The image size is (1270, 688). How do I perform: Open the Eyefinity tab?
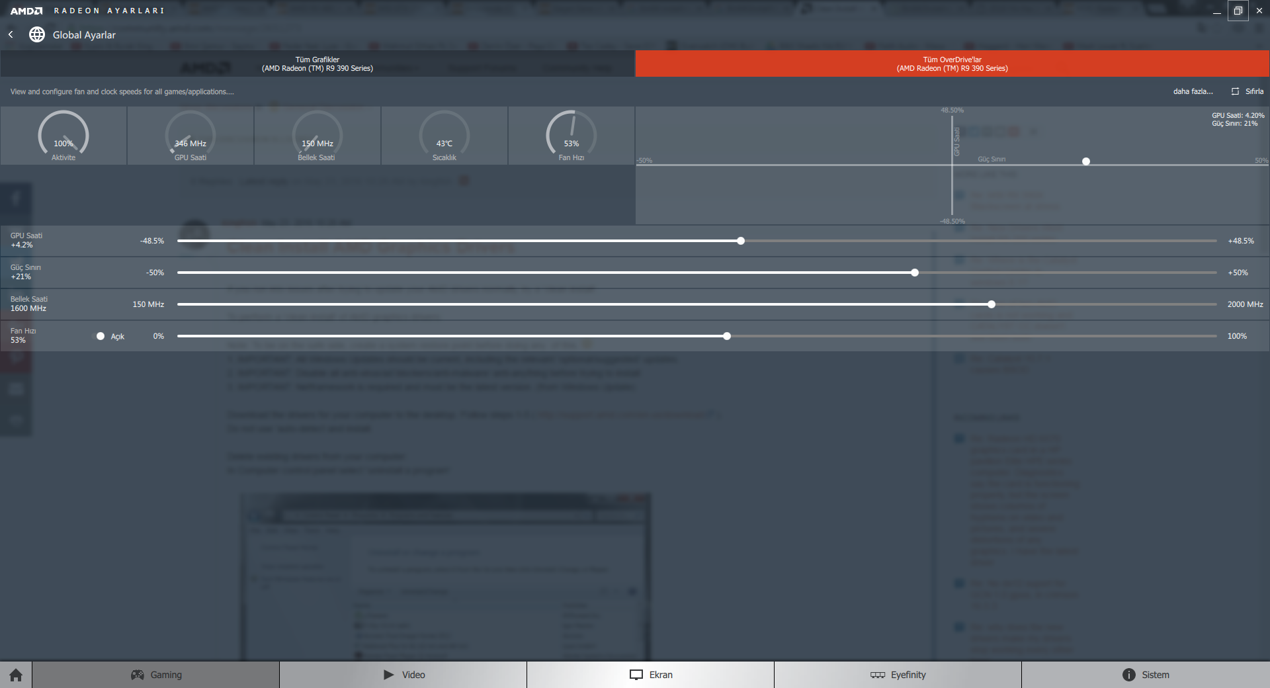(x=898, y=675)
